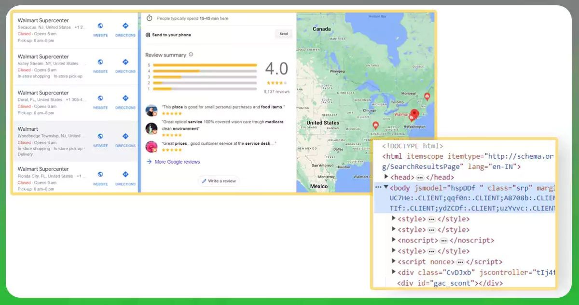The height and width of the screenshot is (305, 579).
Task: Click the info icon beside Review summary
Action: tap(191, 55)
